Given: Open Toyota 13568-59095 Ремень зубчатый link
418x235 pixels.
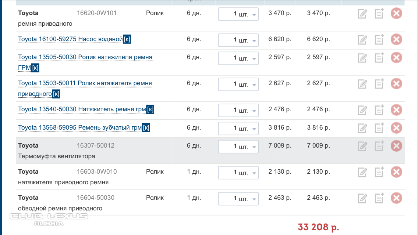Looking at the screenshot, I should (x=80, y=128).
